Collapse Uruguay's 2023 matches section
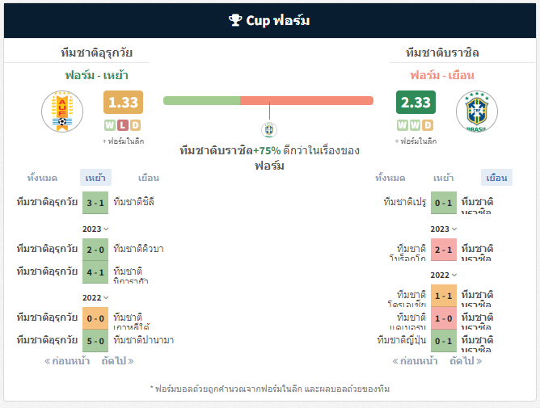The width and height of the screenshot is (540, 408). tap(95, 229)
